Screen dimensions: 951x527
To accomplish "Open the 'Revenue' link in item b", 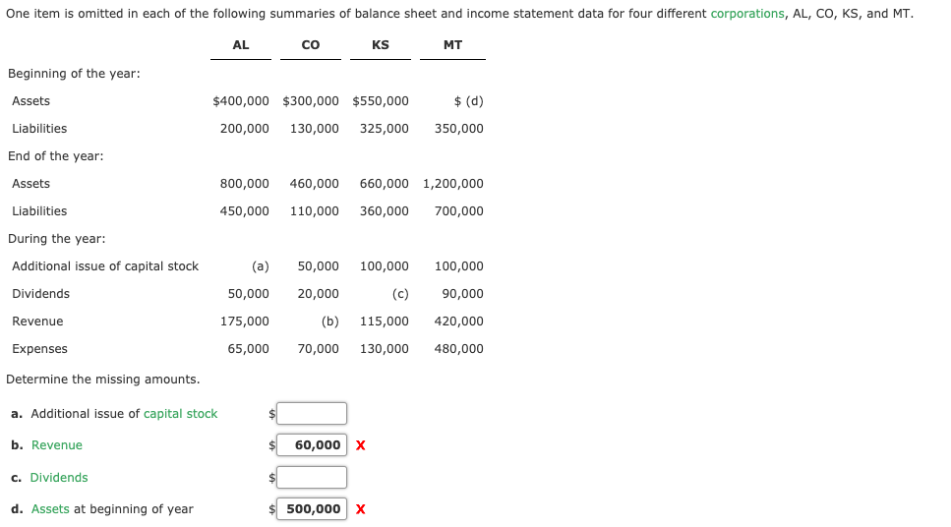I will (57, 445).
